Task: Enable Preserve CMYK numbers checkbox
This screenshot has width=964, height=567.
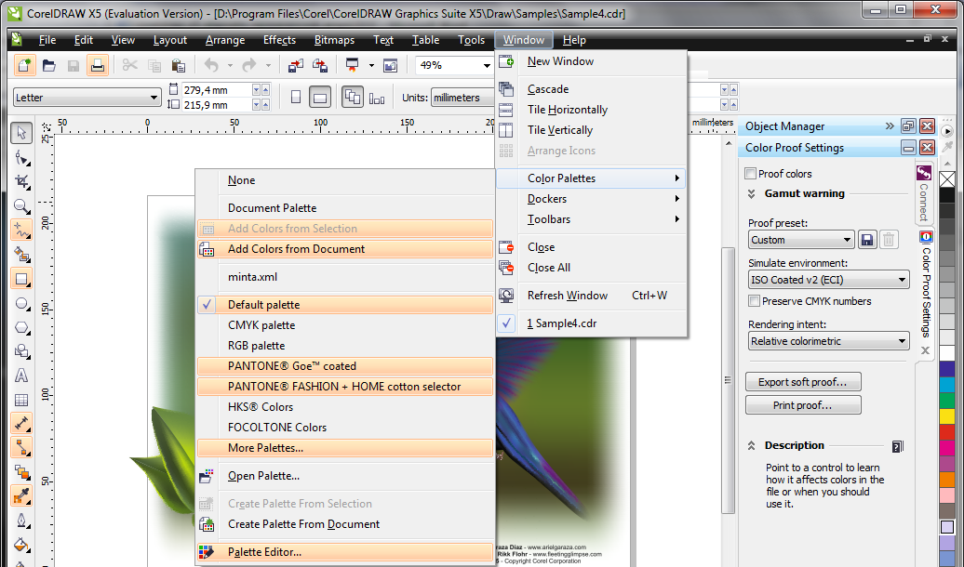Action: [754, 301]
